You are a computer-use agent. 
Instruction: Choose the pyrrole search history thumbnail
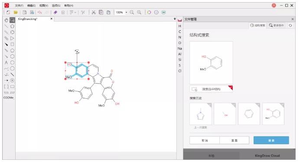click(201, 114)
